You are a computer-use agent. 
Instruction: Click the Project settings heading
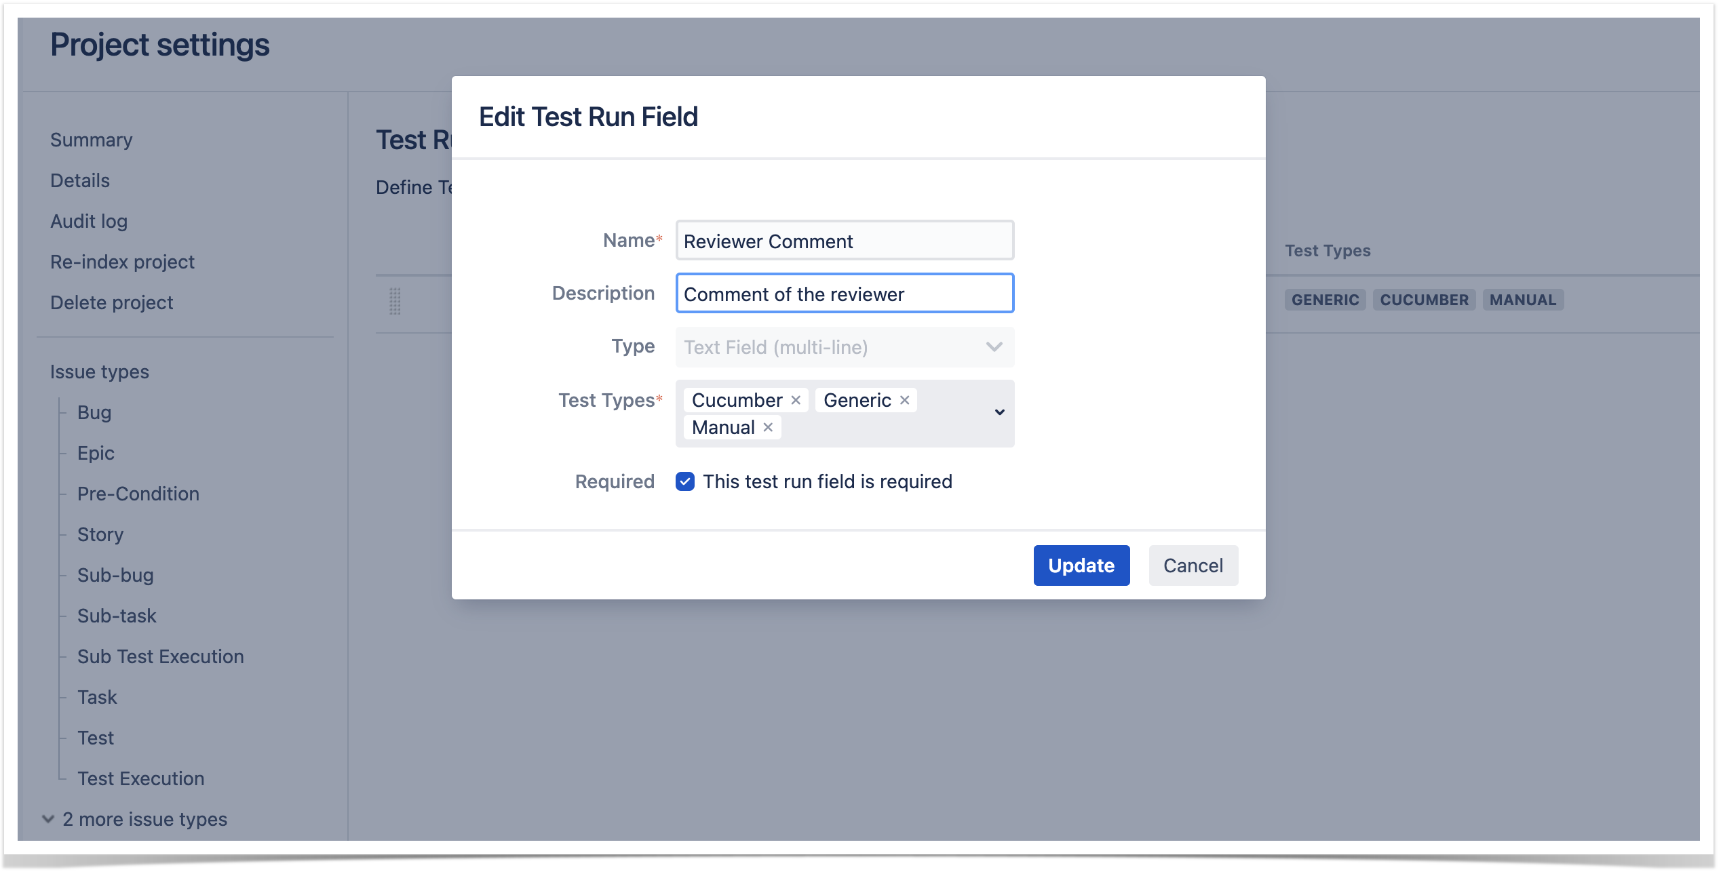pyautogui.click(x=160, y=45)
